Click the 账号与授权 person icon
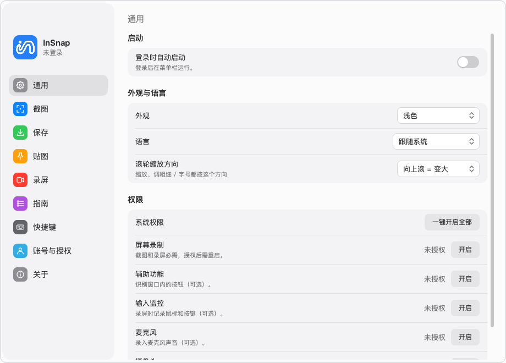The width and height of the screenshot is (506, 363). pyautogui.click(x=20, y=251)
